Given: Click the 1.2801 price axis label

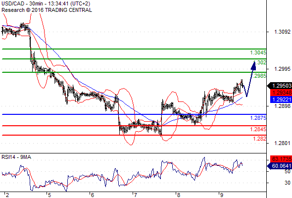Looking at the screenshot, I should [x=282, y=143].
